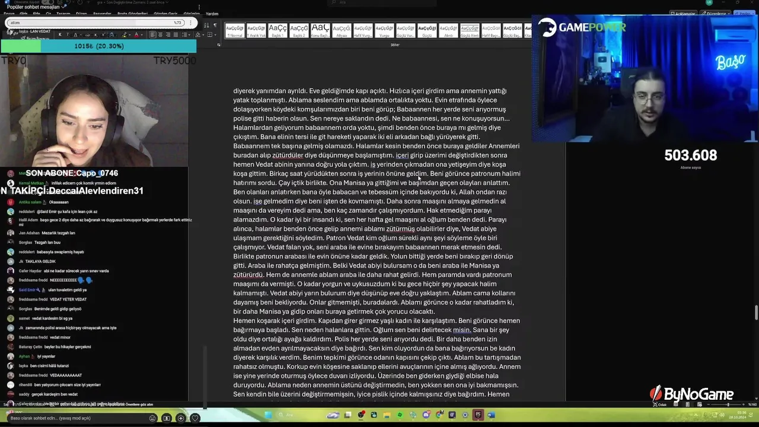Open Word from the taskbar
The height and width of the screenshot is (427, 759).
pos(491,415)
